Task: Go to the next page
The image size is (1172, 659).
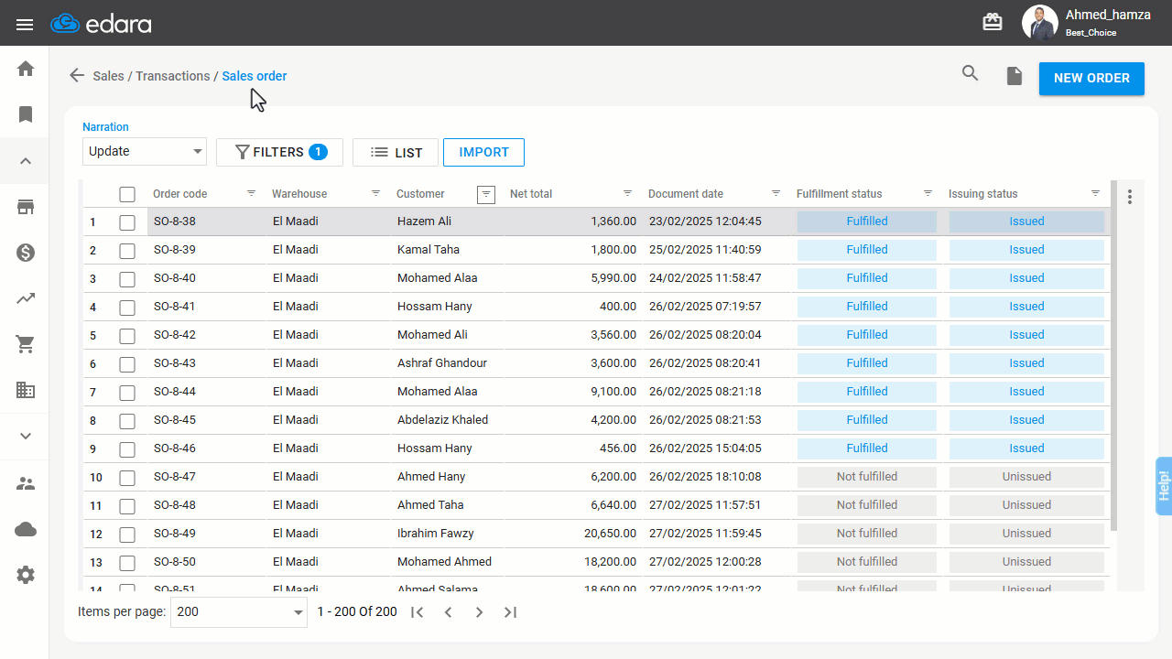Action: (x=479, y=612)
